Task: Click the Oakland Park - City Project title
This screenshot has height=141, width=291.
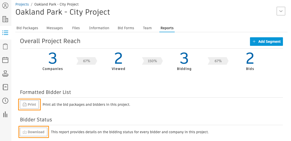Action: coord(63,12)
